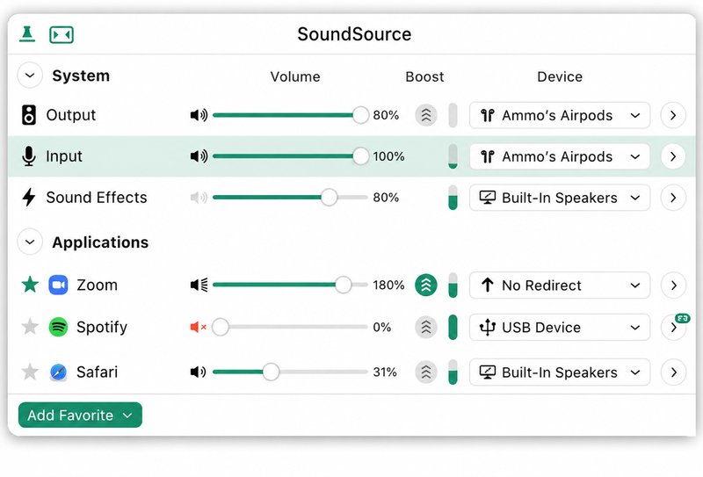Open Spotify's USB Device dropdown
The width and height of the screenshot is (703, 477).
[x=560, y=328]
